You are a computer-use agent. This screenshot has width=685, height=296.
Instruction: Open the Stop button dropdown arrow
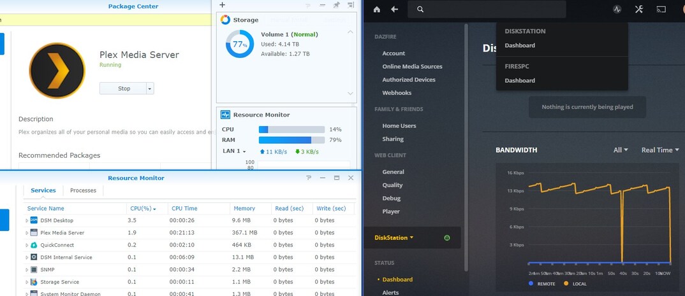[x=150, y=88]
